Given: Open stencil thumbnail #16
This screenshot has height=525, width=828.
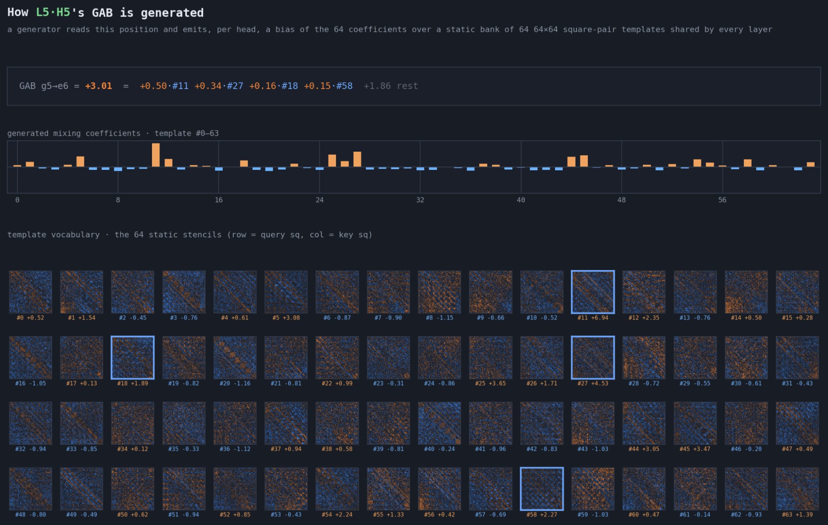Looking at the screenshot, I should 31,358.
